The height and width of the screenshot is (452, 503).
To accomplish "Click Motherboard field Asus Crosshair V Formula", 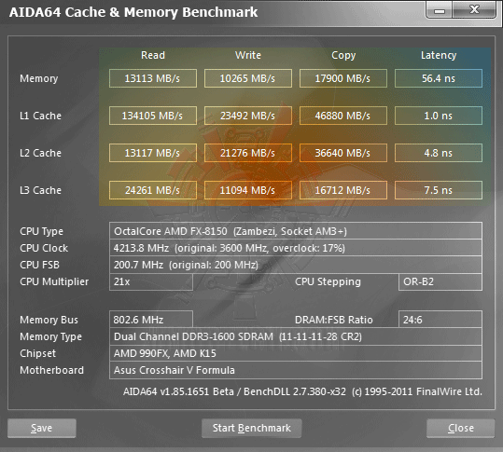I will point(296,370).
